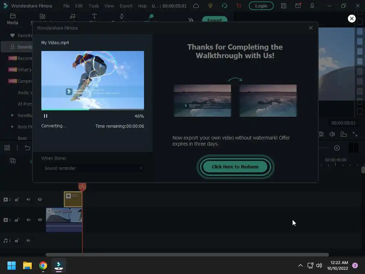Viewport: 365px width, 274px height.
Task: Open the File menu
Action: (x=66, y=6)
